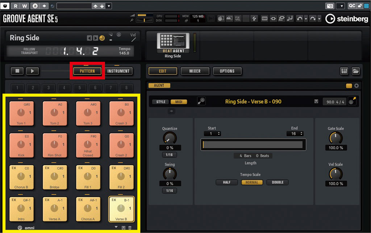Open the dropdown next to the camera icon

[341, 6]
